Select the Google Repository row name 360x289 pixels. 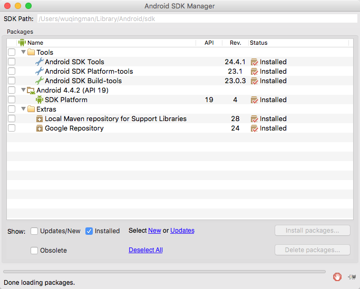tap(74, 128)
